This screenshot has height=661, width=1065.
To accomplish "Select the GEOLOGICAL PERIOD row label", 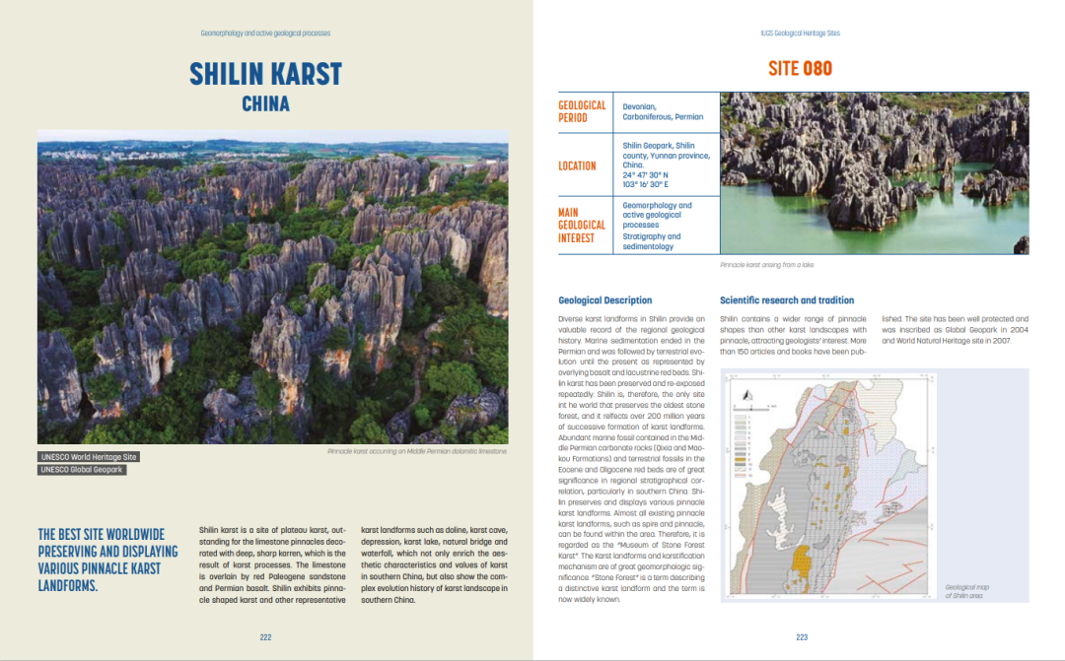I will [x=582, y=111].
